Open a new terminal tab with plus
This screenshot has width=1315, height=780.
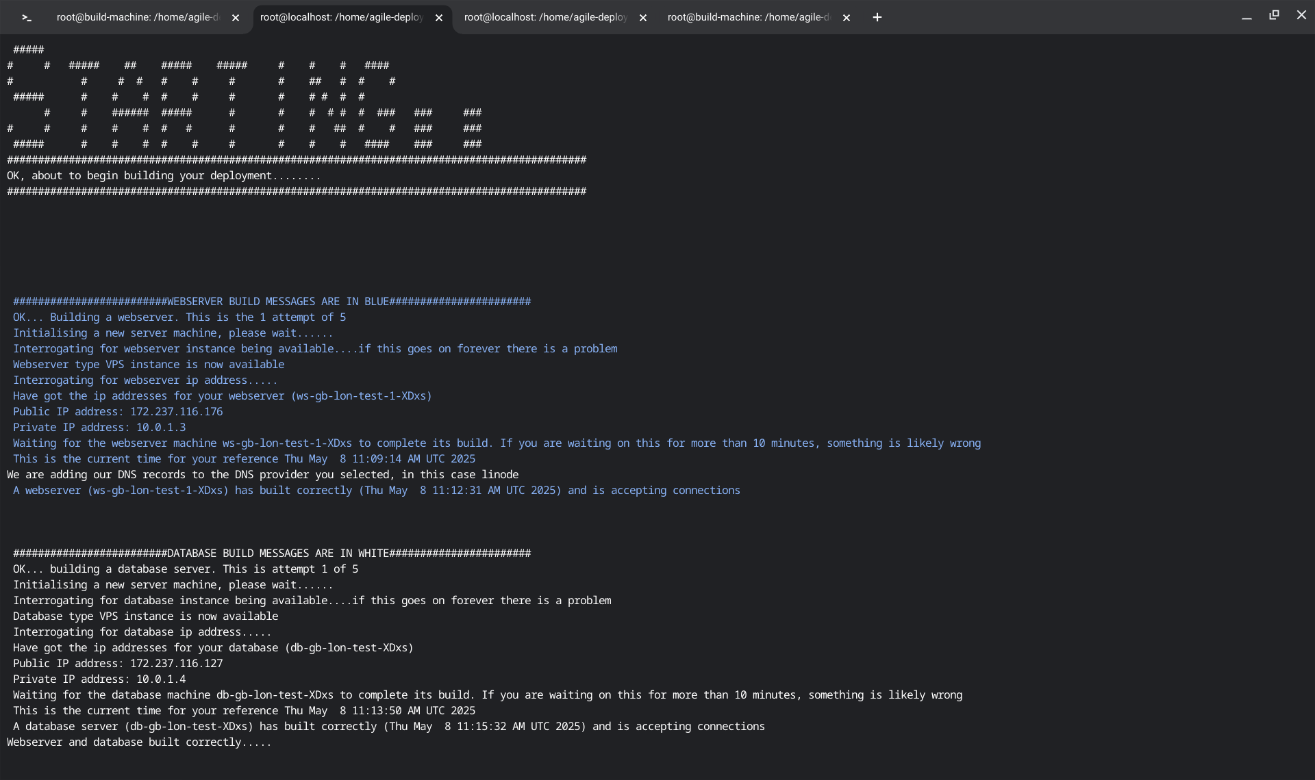877,18
